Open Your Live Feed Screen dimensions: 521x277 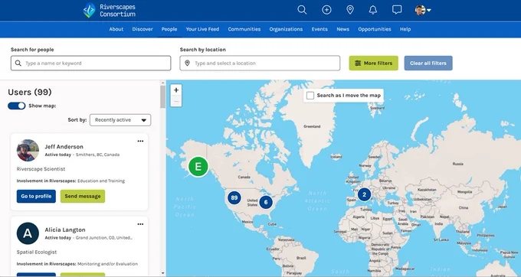pos(202,29)
